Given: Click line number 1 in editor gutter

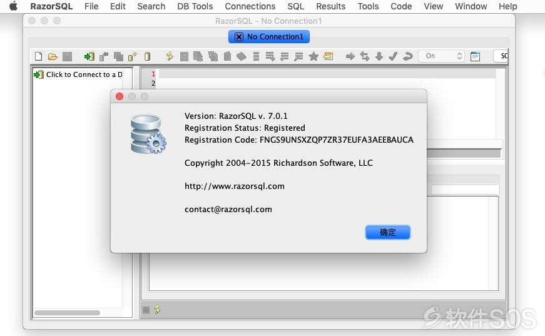Looking at the screenshot, I should click(153, 74).
